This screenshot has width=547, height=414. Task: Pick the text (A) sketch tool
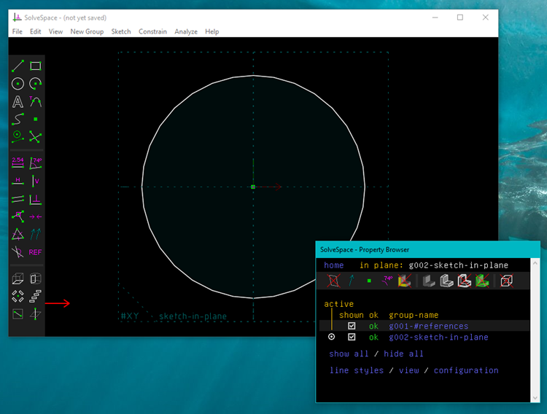pos(18,101)
